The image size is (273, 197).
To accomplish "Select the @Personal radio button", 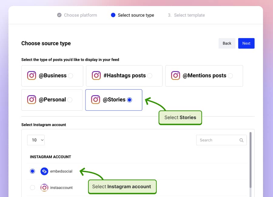I will tap(70, 100).
